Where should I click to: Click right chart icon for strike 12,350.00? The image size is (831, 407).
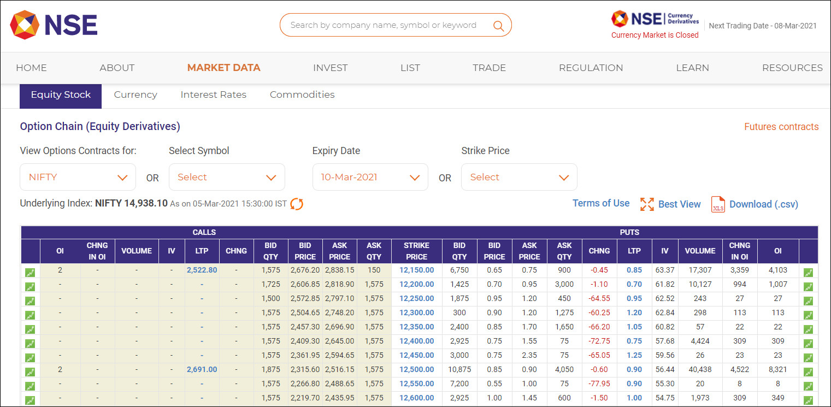[x=808, y=329]
